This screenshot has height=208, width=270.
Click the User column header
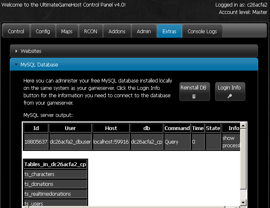tap(70, 128)
